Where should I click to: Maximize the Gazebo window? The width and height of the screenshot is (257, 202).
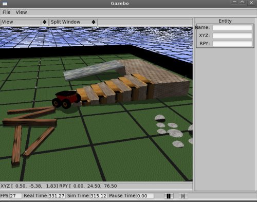pos(242,3)
